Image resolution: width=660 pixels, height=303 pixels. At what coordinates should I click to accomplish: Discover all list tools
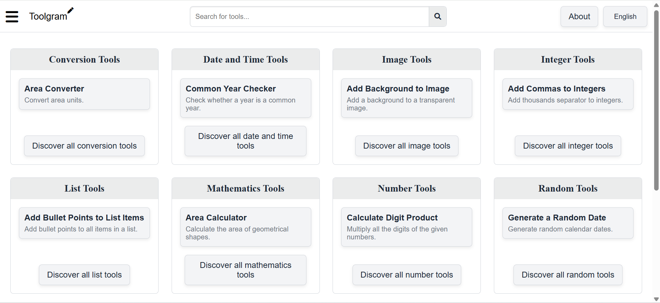84,275
